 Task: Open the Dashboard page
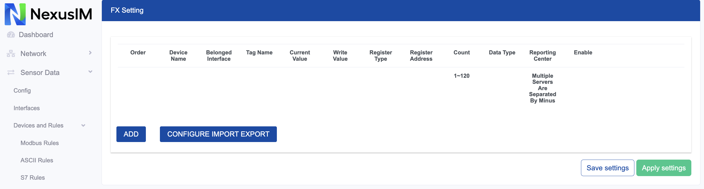coord(36,35)
